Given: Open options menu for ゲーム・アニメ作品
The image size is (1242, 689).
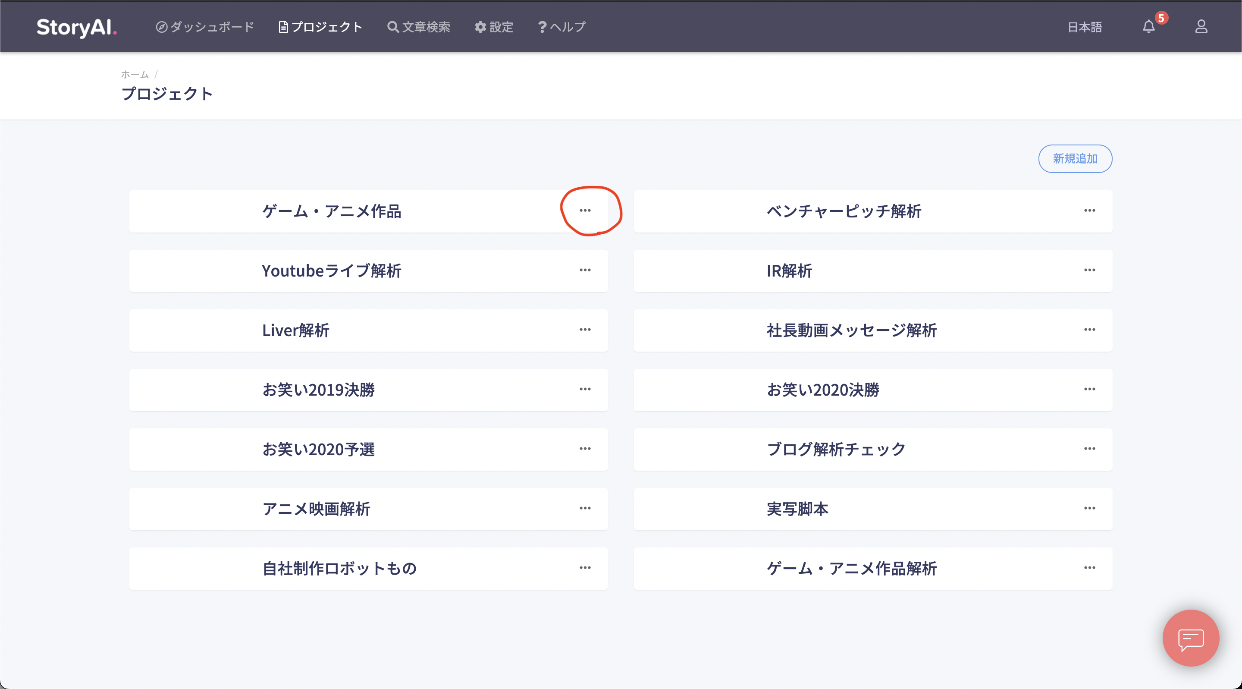Looking at the screenshot, I should coord(585,211).
